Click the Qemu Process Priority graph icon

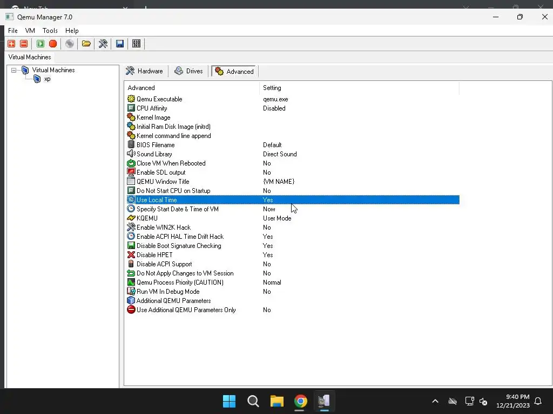pos(131,282)
